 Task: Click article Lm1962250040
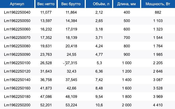[x=17, y=12]
